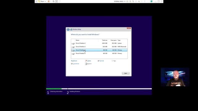Image resolution: width=198 pixels, height=111 pixels.
Task: Click the Free space column header
Action: tap(114, 40)
